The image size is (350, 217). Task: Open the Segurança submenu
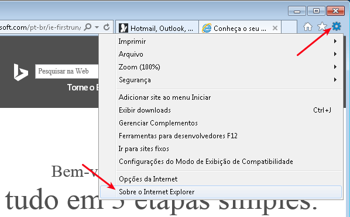pyautogui.click(x=221, y=80)
